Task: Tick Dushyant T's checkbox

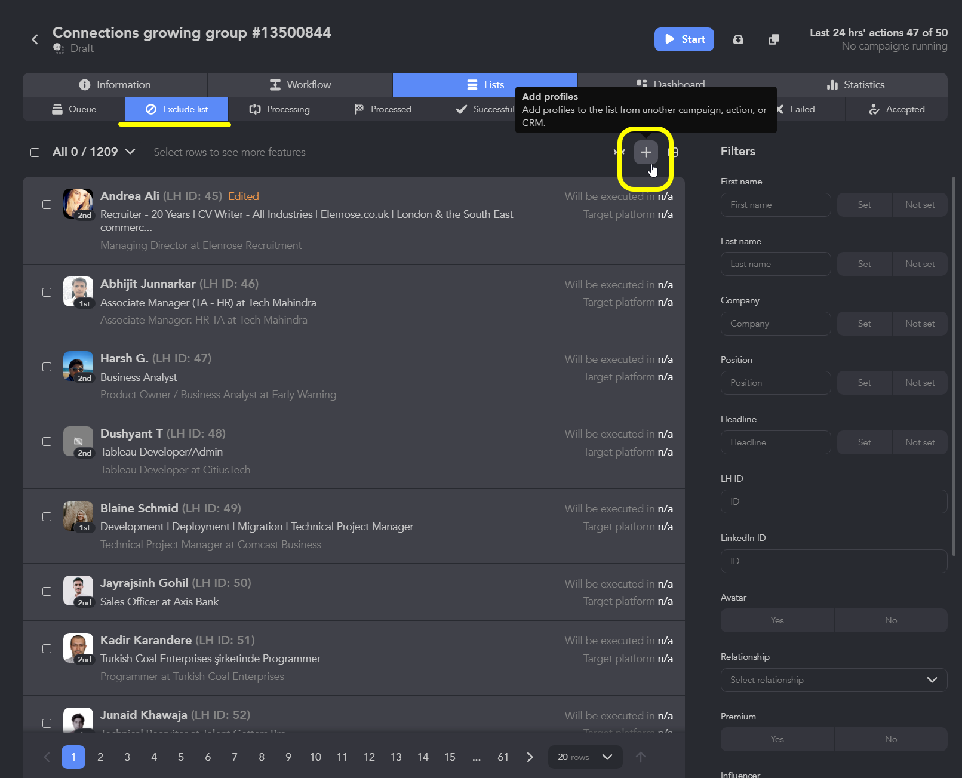Action: pyautogui.click(x=47, y=441)
